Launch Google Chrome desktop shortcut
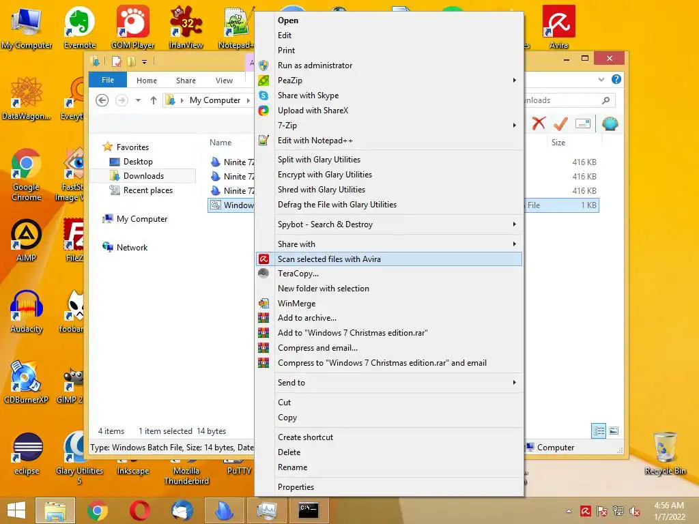699x524 pixels. 27,175
